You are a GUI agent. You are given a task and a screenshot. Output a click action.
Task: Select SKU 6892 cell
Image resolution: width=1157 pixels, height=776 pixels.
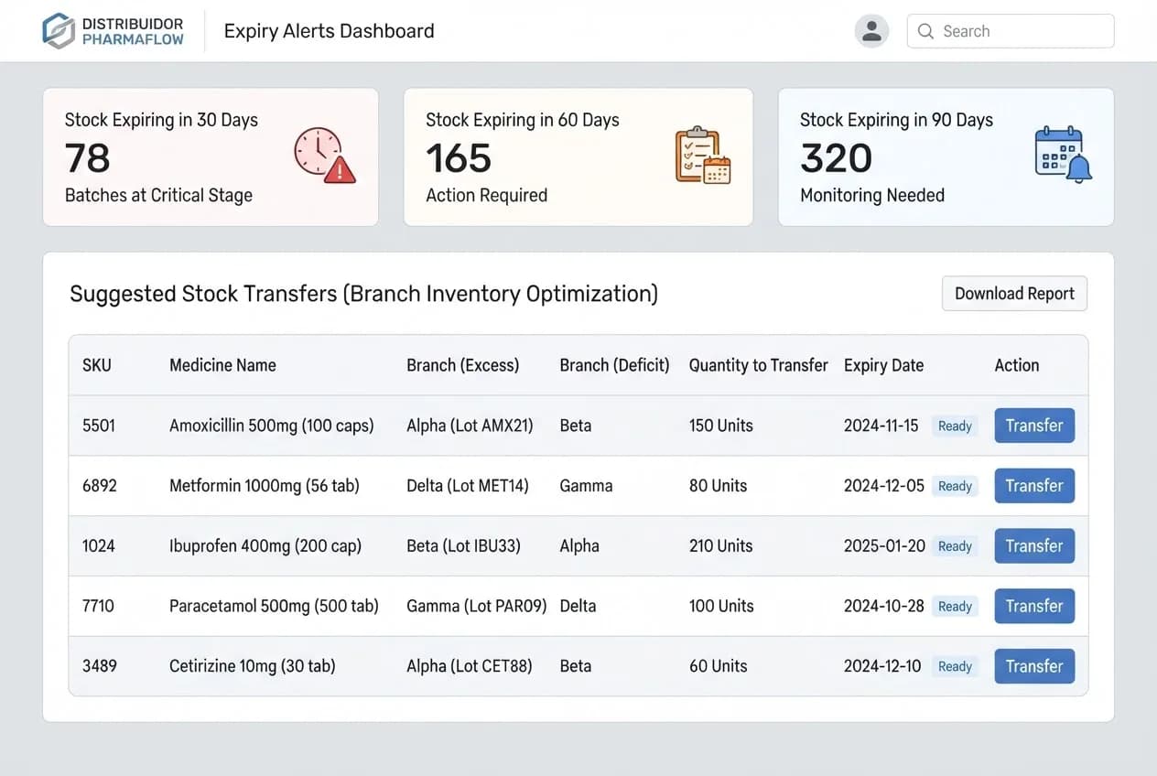(100, 486)
